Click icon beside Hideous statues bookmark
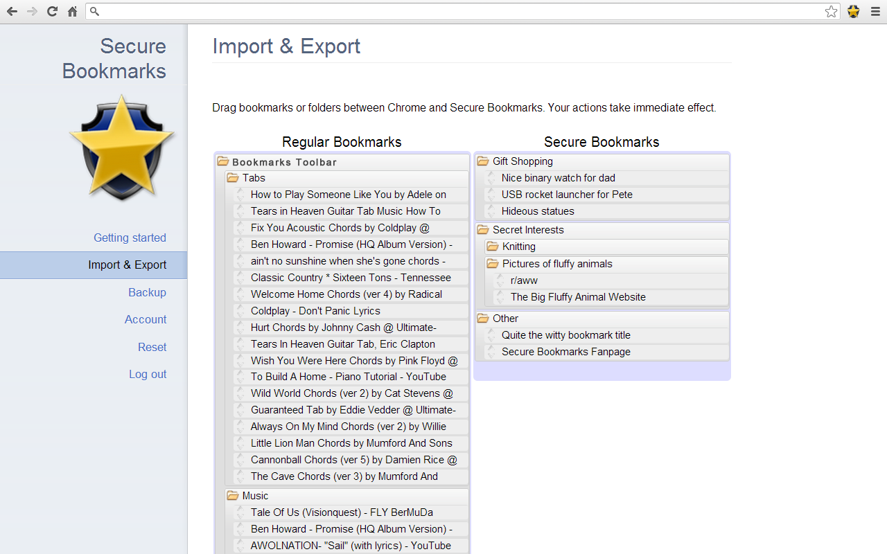This screenshot has height=554, width=887. pyautogui.click(x=491, y=211)
